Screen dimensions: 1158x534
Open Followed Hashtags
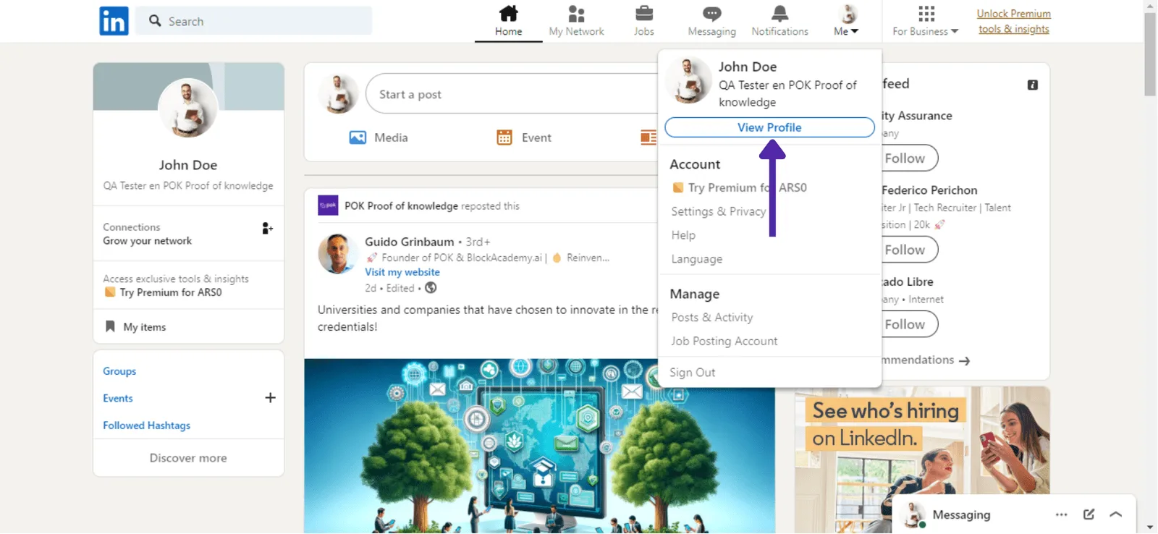tap(146, 425)
